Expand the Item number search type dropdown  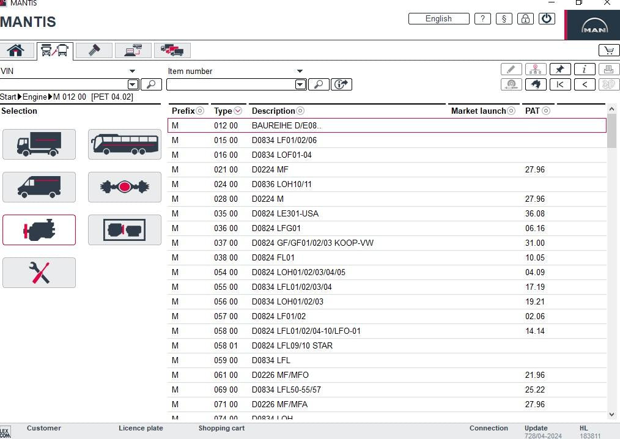(300, 71)
